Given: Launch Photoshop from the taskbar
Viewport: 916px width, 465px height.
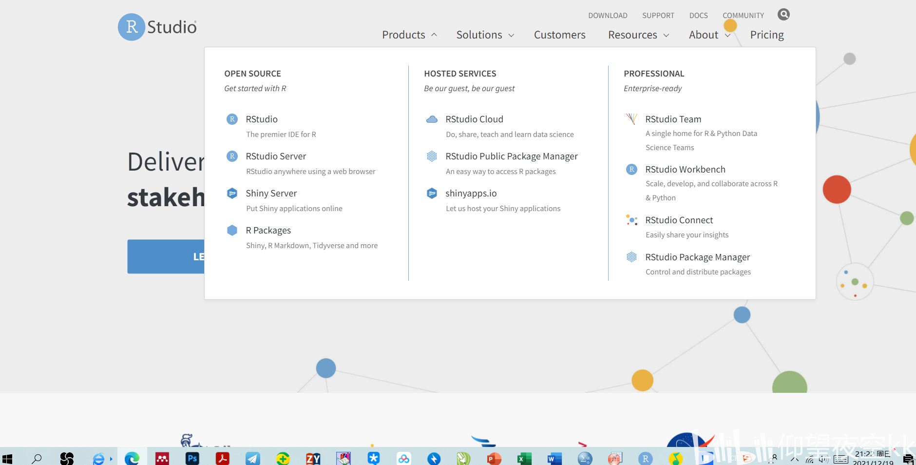Looking at the screenshot, I should point(192,458).
